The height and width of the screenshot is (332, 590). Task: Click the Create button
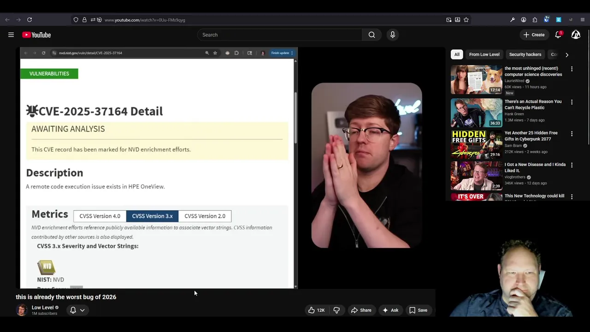534,35
